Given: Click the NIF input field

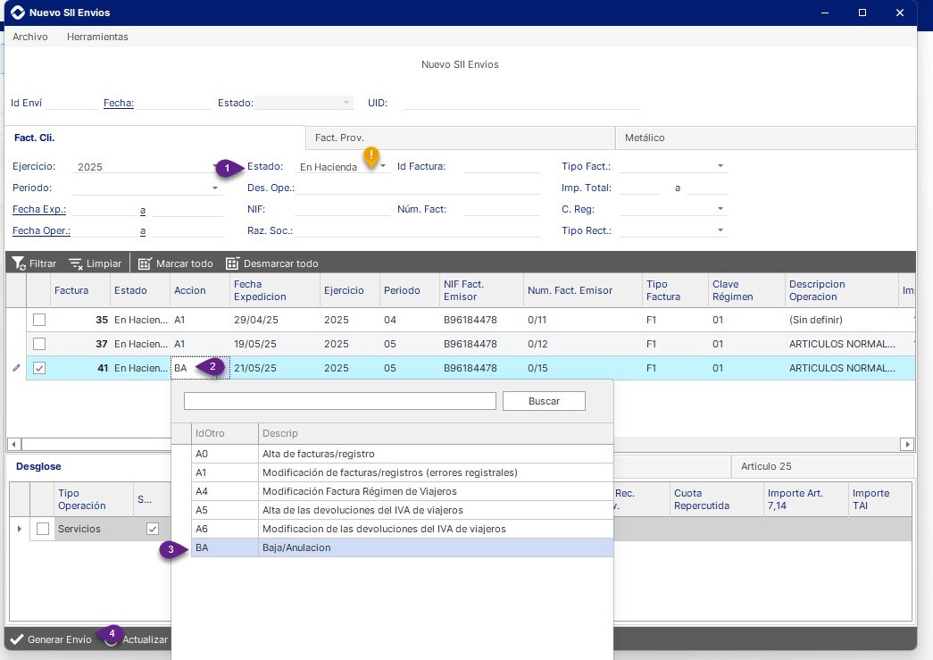Looking at the screenshot, I should (x=343, y=209).
